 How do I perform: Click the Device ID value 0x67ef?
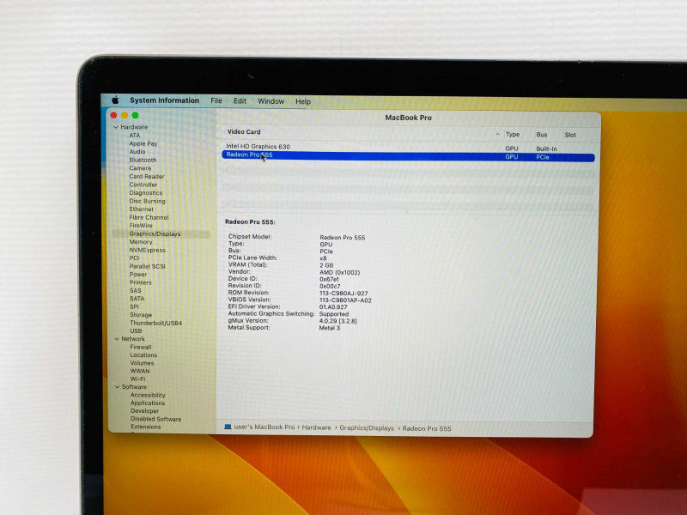pyautogui.click(x=329, y=280)
